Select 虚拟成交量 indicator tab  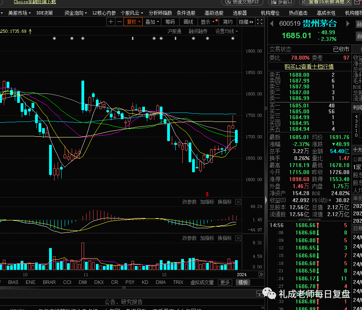coord(202,282)
